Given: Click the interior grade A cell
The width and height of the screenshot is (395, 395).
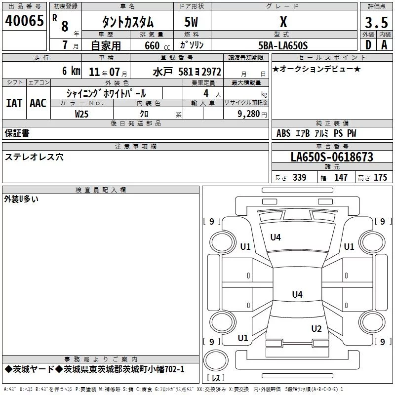Looking at the screenshot, I should pyautogui.click(x=385, y=45).
